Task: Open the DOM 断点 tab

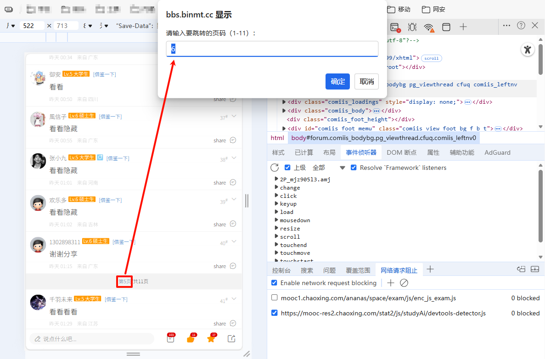Action: (401, 152)
